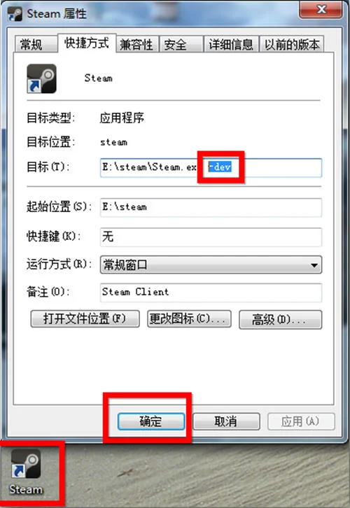Click the 起始位置 text field
Viewport: 350px width, 508px height.
click(x=211, y=207)
